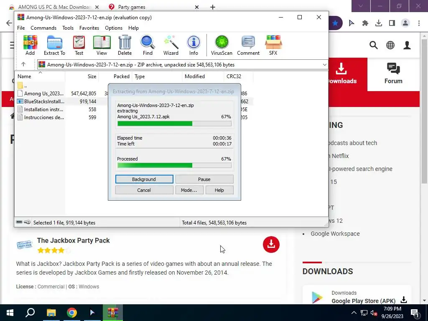This screenshot has height=321, width=428.
Task: Open Chrome downloads icon
Action: [x=379, y=23]
